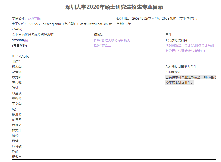Click the 专业方向代码名称及指导教师 column header
This screenshot has height=162, width=221.
click(34, 35)
